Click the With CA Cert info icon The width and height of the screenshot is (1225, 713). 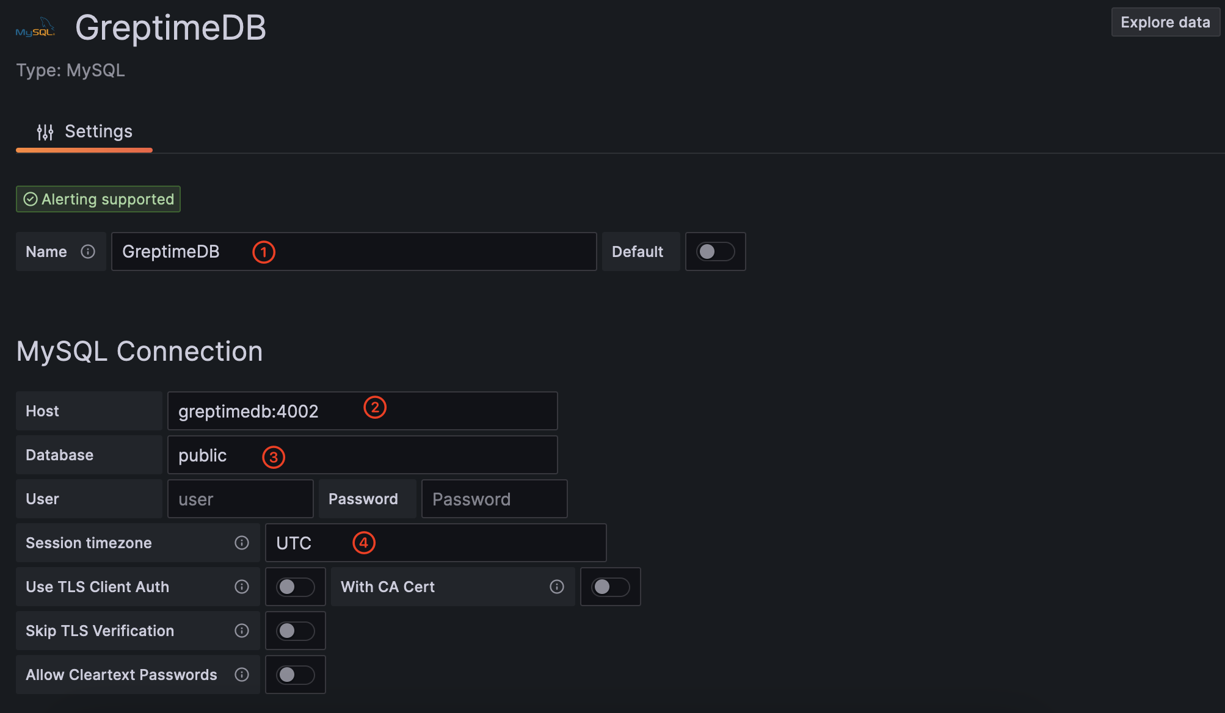[556, 587]
